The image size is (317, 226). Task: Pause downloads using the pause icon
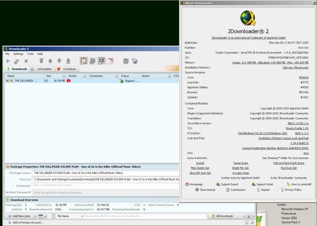[x=17, y=61]
